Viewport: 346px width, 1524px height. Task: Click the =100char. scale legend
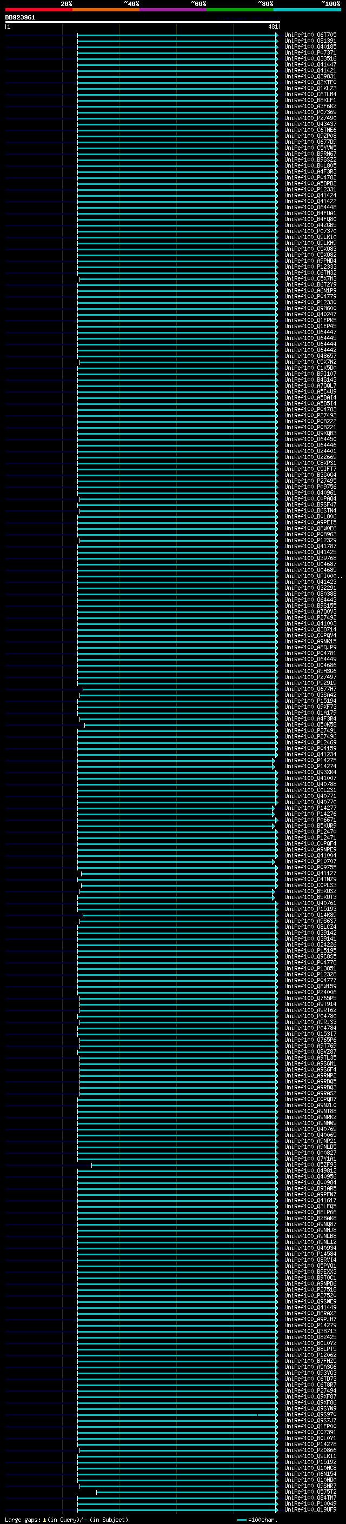pyautogui.click(x=257, y=1520)
